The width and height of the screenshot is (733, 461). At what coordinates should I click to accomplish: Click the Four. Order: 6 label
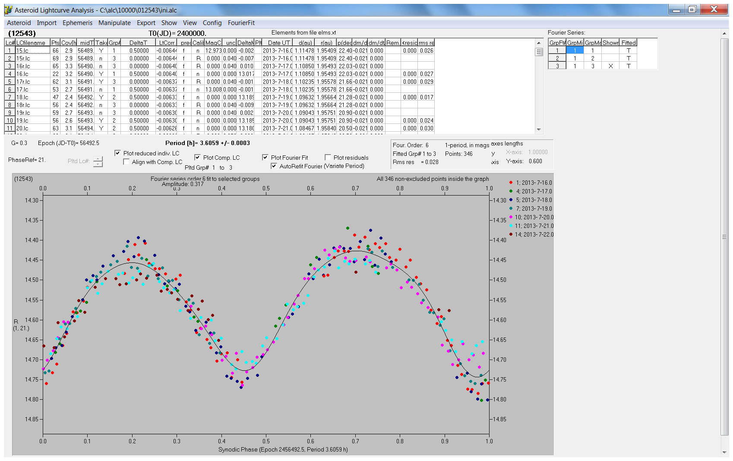tap(411, 145)
